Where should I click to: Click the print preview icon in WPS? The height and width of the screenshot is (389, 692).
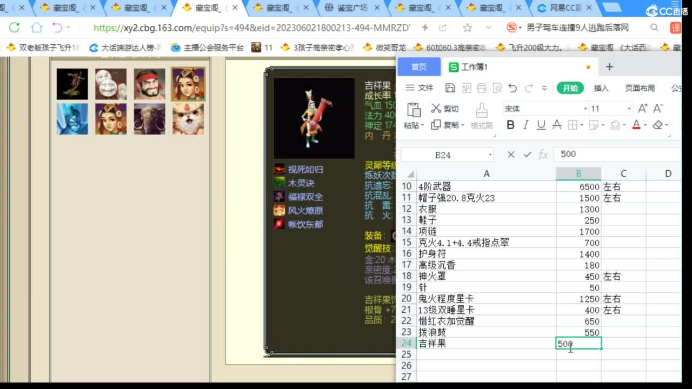[497, 88]
